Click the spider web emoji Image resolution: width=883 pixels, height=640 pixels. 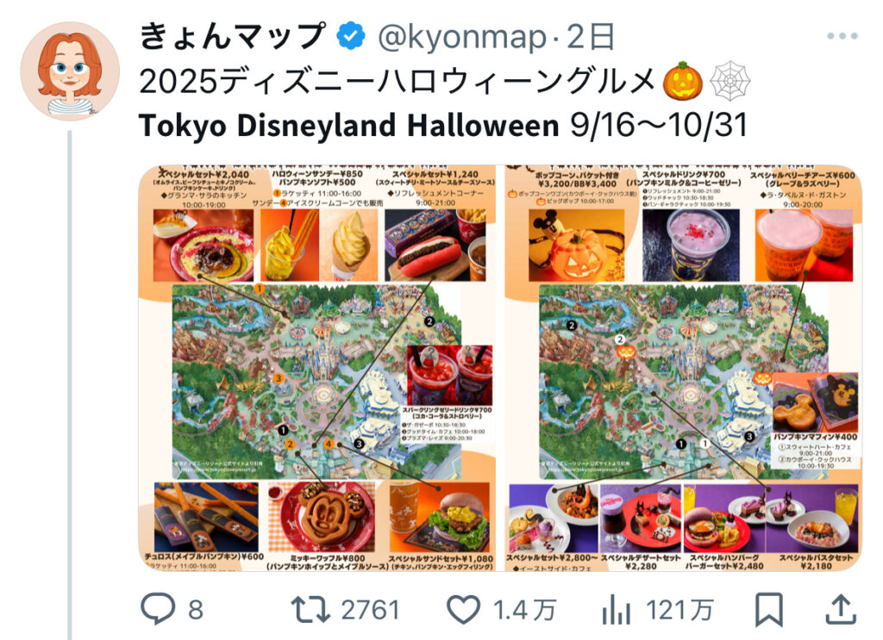click(x=730, y=82)
